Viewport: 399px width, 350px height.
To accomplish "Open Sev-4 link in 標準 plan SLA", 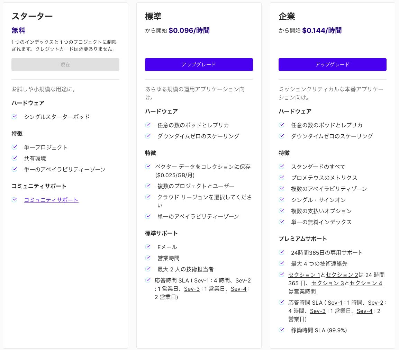I will click(x=238, y=289).
